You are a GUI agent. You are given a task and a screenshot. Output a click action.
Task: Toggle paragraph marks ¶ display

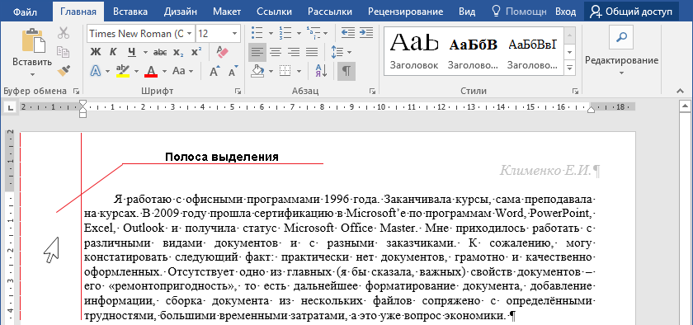[x=346, y=71]
